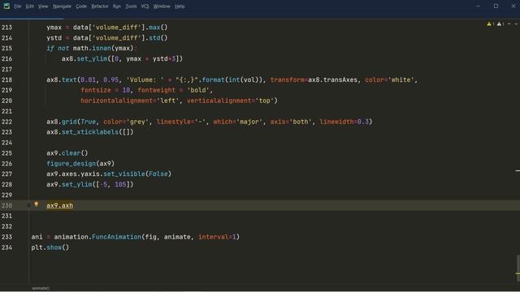Open the Refactor menu
Image resolution: width=520 pixels, height=292 pixels.
100,6
